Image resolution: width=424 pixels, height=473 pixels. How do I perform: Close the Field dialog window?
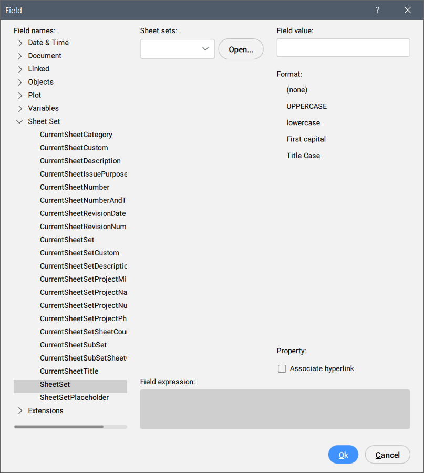click(x=408, y=10)
